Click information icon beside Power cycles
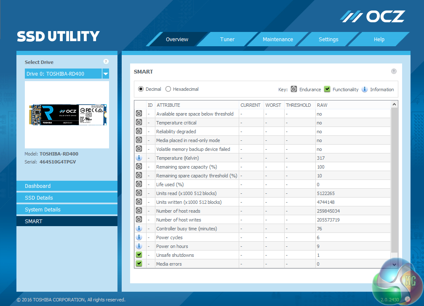 [x=139, y=237]
